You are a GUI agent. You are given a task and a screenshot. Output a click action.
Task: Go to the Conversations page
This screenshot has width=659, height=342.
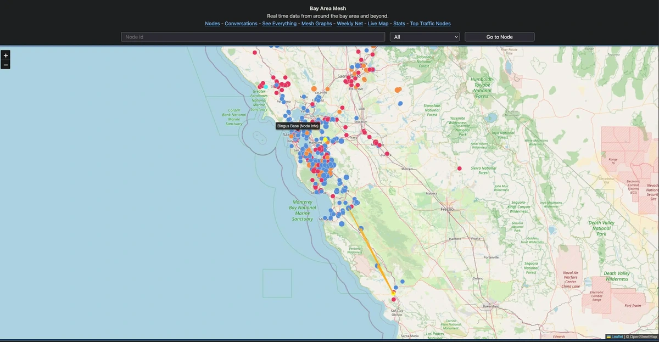tap(241, 24)
